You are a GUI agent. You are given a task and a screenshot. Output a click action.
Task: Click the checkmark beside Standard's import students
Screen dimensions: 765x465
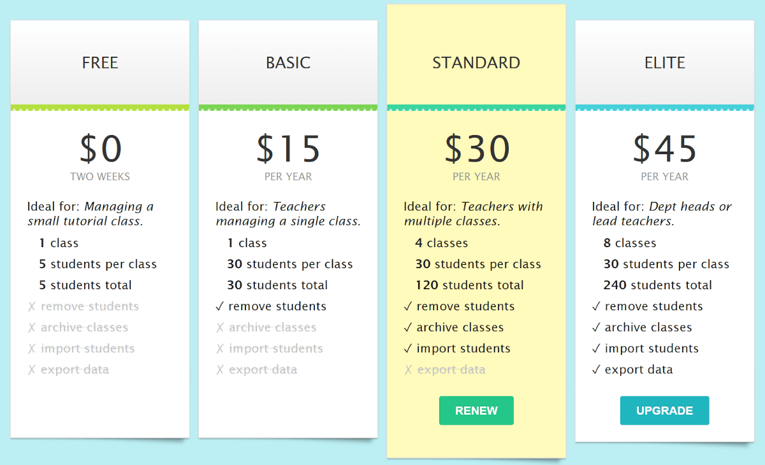[408, 349]
